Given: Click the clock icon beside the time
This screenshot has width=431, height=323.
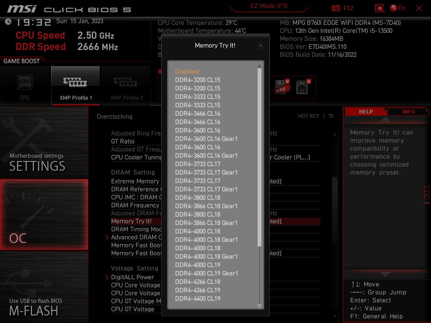Looking at the screenshot, I should (8, 22).
